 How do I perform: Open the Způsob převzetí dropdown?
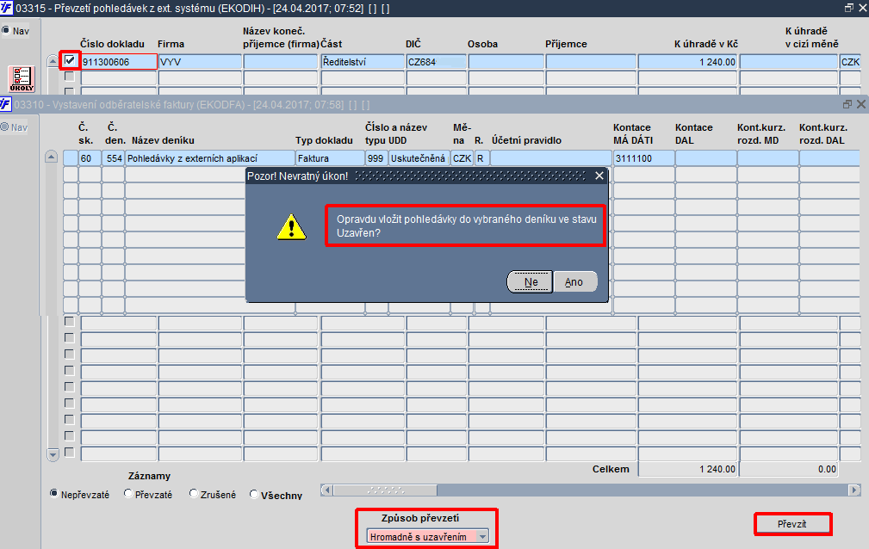(482, 536)
